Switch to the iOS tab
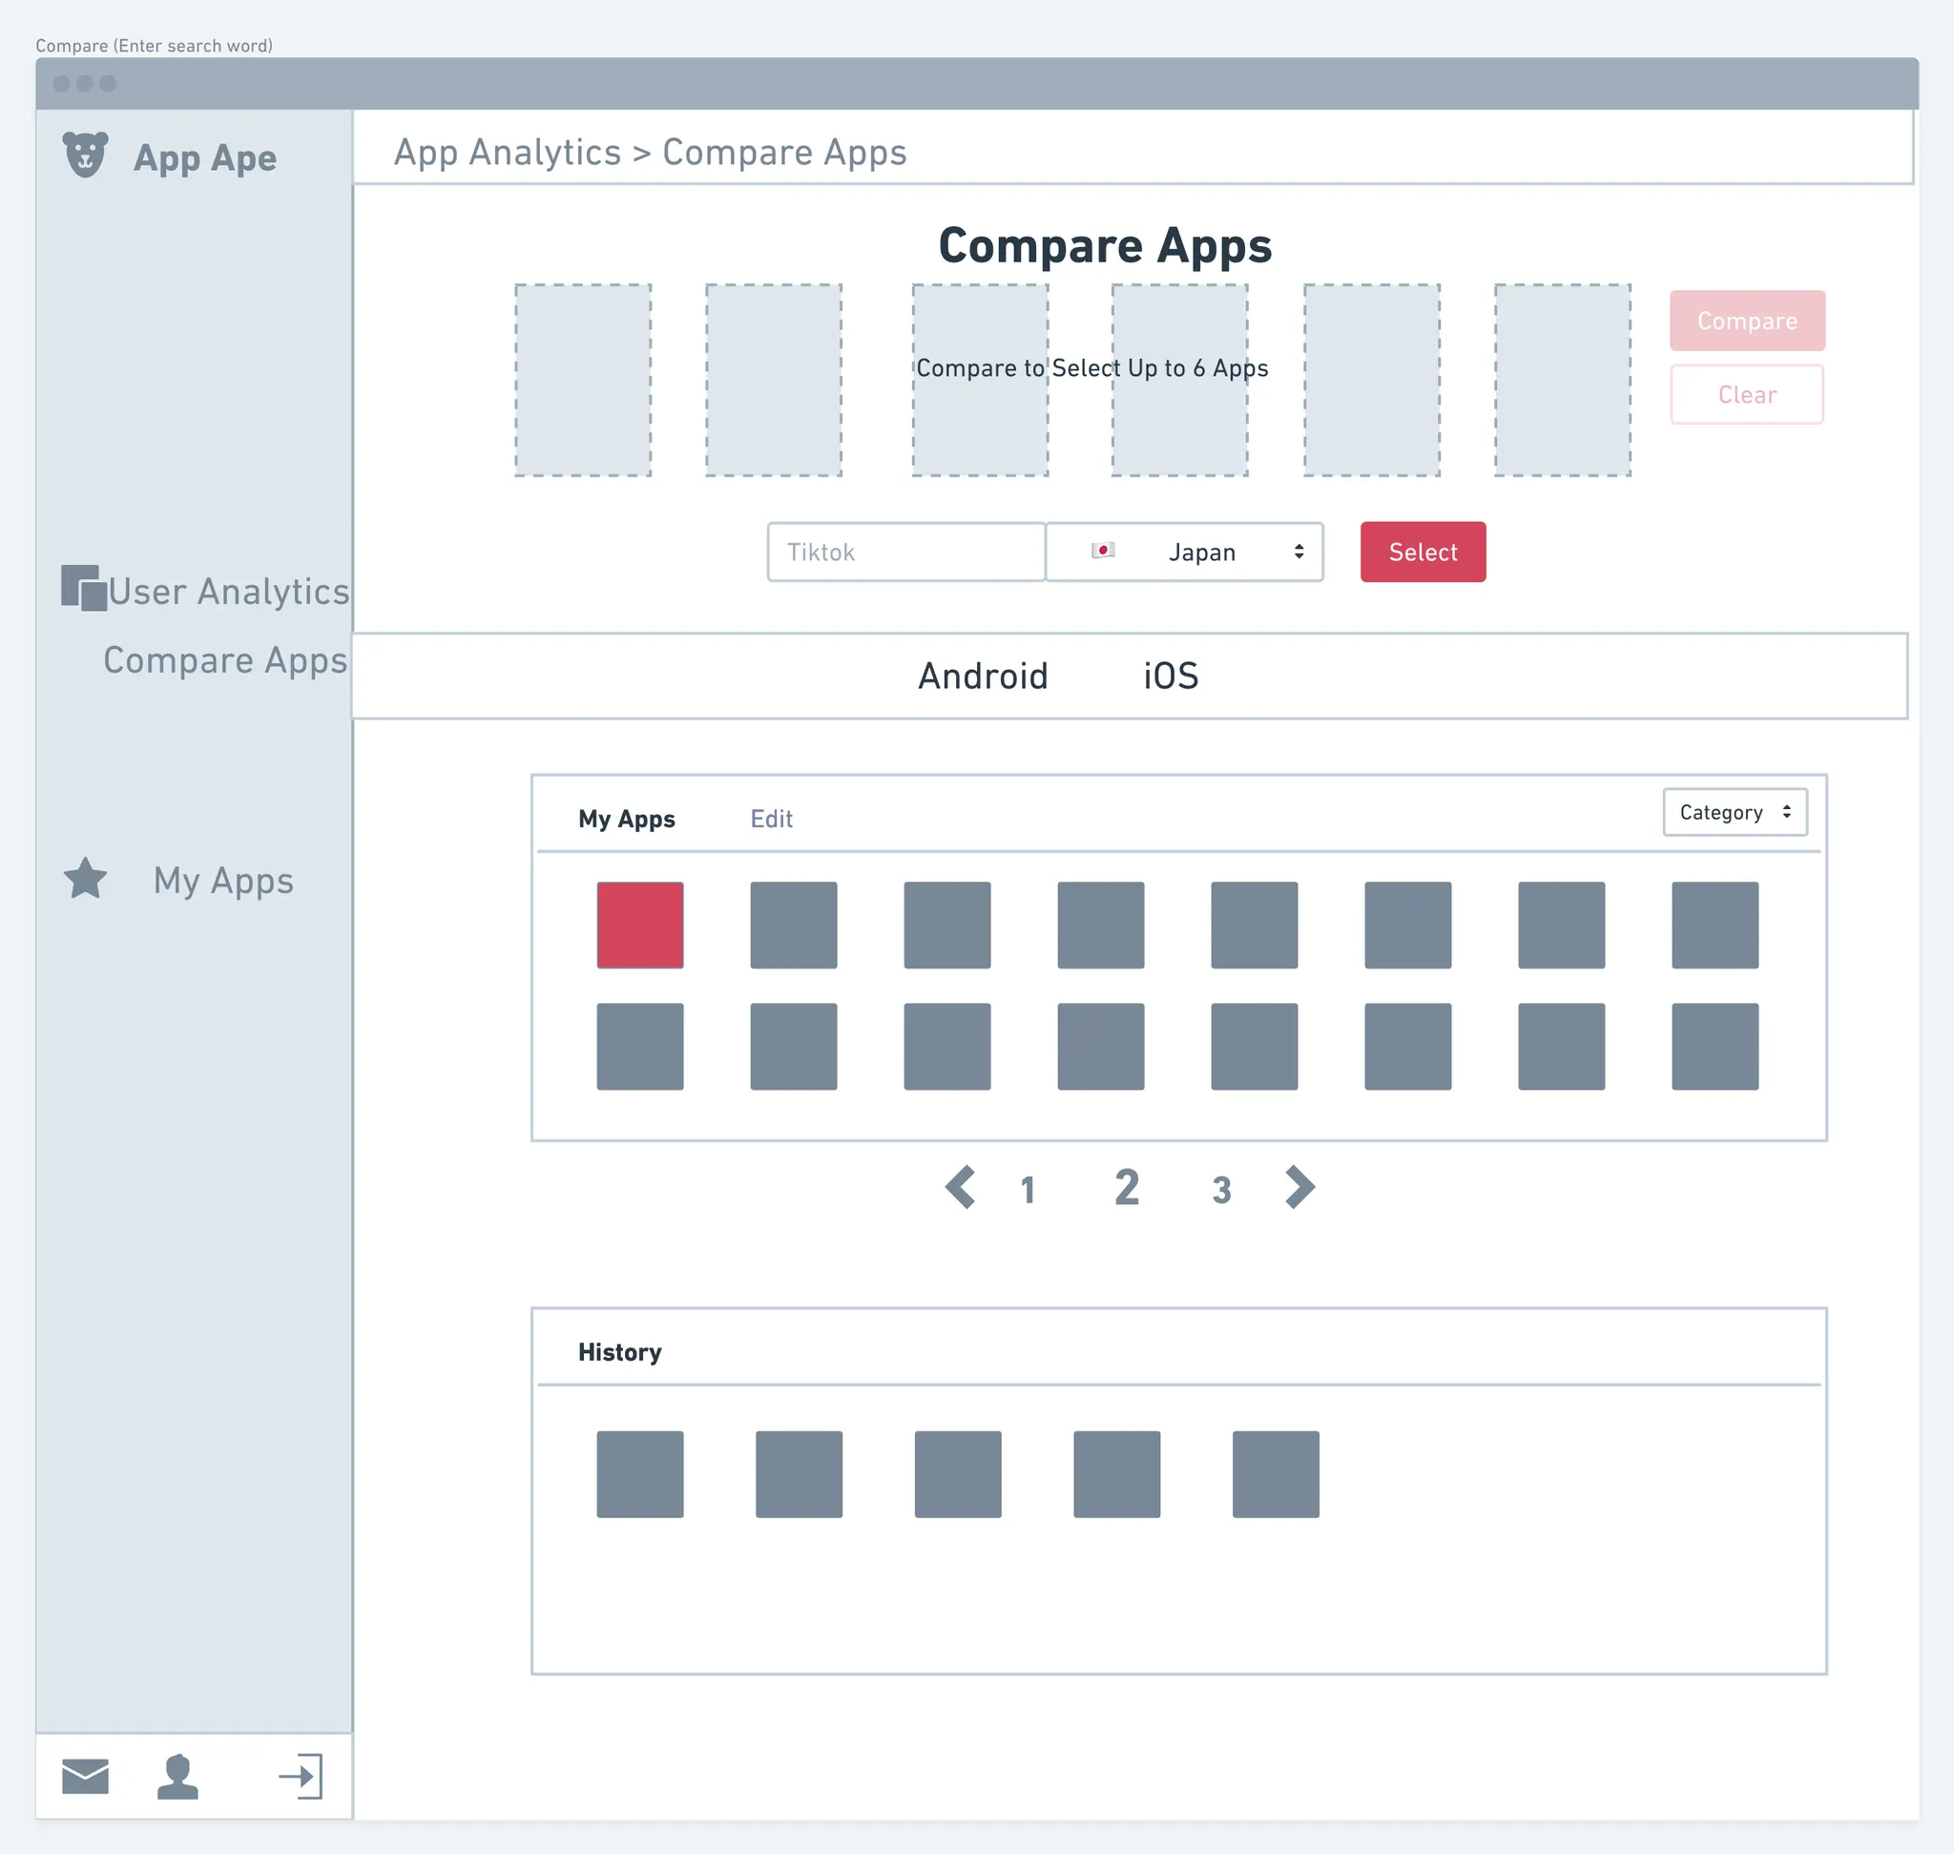This screenshot has height=1854, width=1954. (1171, 676)
